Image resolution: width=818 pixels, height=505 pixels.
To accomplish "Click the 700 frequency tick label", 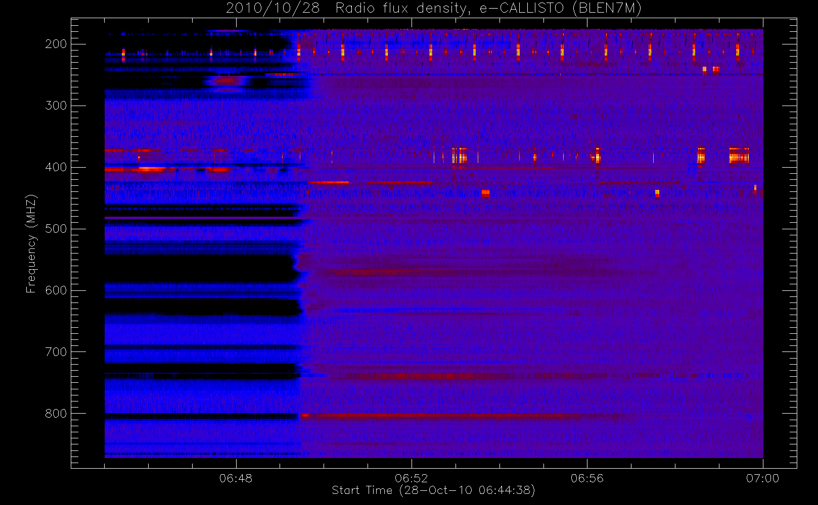I will click(56, 352).
